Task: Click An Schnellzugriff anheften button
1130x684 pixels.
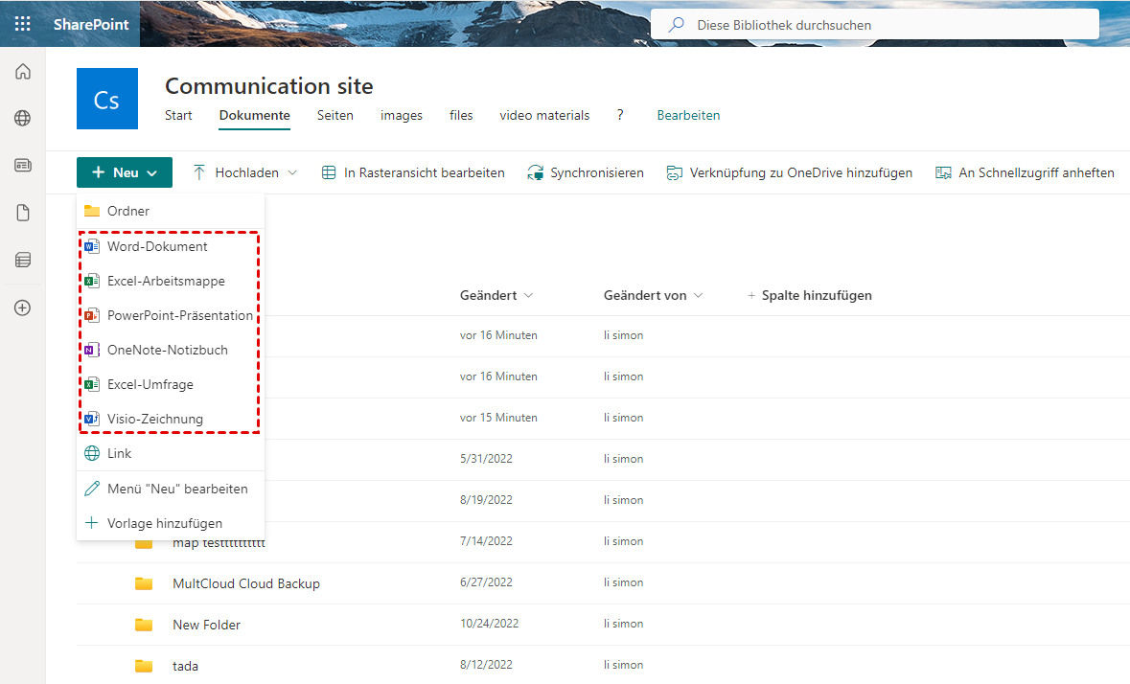Action: pyautogui.click(x=1025, y=172)
